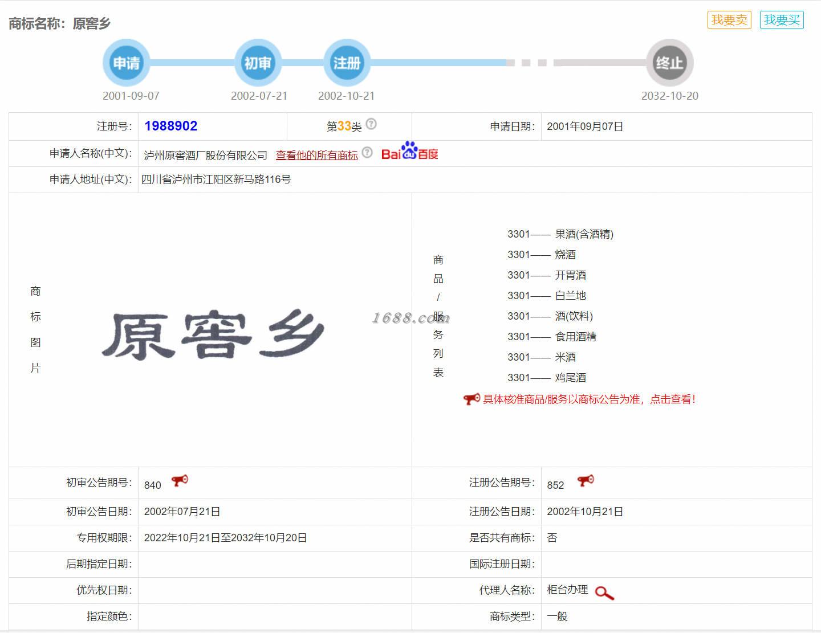Click magnifier icon next to 柜台办理
This screenshot has width=821, height=633.
604,593
